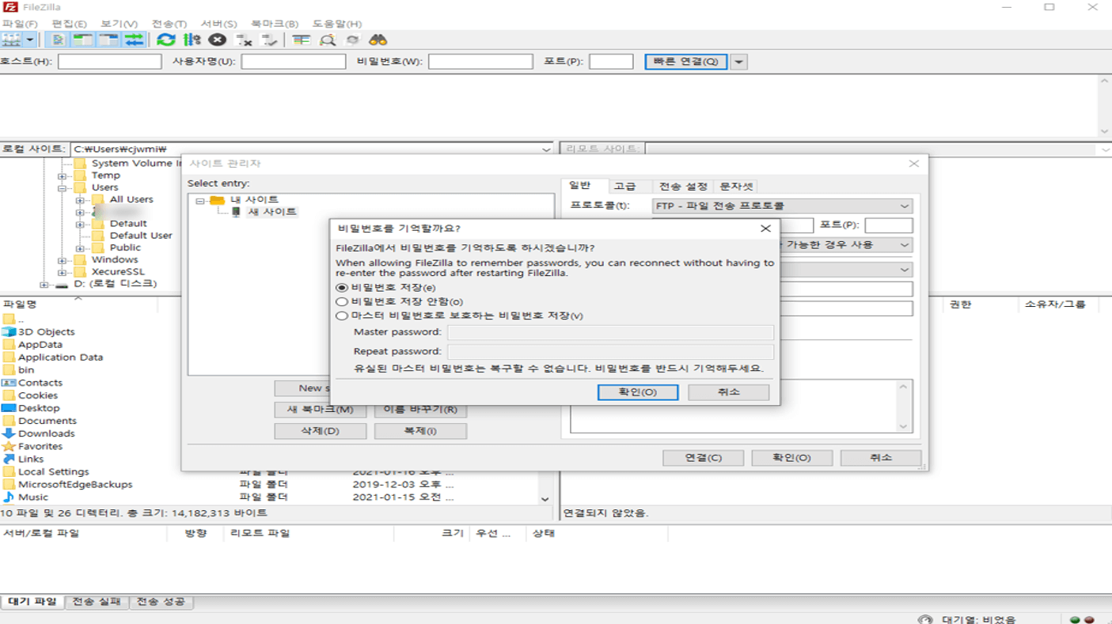The height and width of the screenshot is (624, 1112).
Task: Open the local site path dropdown
Action: 546,149
